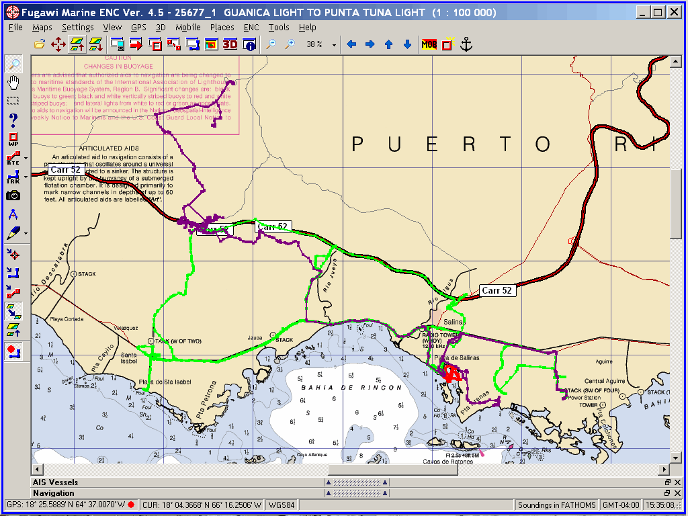Screen dimensions: 688x516
Task: Click the waypoint list window icon
Action: (x=155, y=44)
